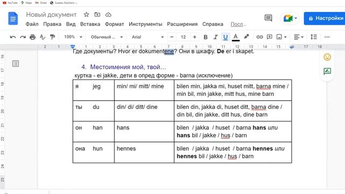Screen dimensions: 345x194
Task: Click cell with она hun
Action: (x=93, y=153)
